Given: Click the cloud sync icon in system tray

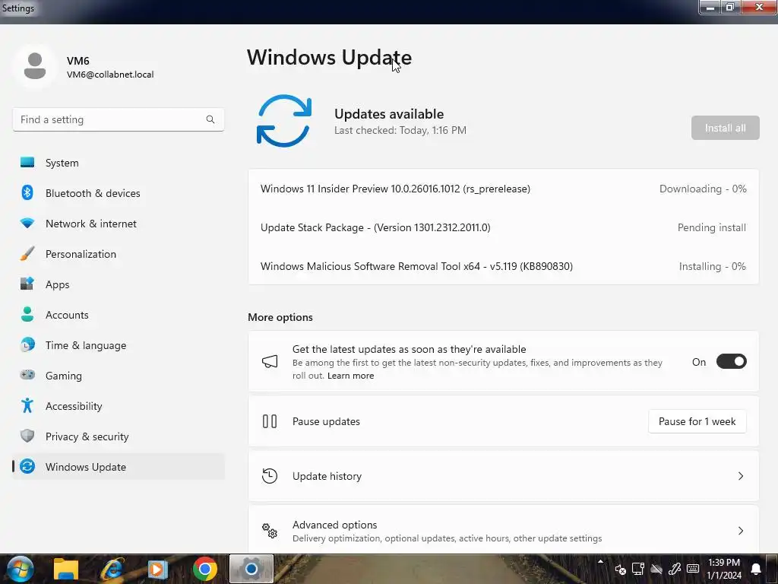Looking at the screenshot, I should [656, 569].
